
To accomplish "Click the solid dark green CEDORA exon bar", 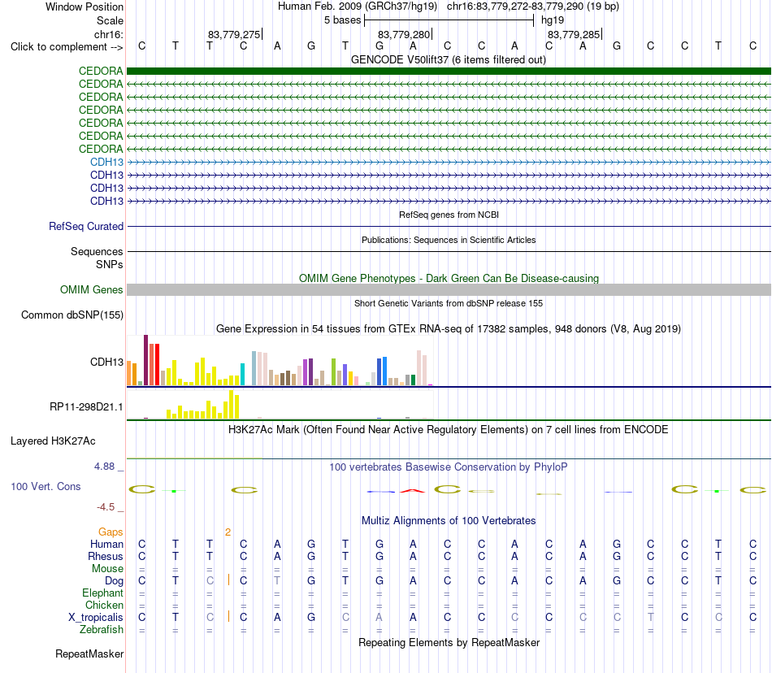I will (449, 71).
